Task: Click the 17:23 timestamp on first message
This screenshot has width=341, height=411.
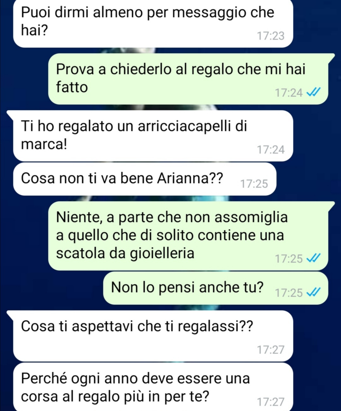Action: 271,36
